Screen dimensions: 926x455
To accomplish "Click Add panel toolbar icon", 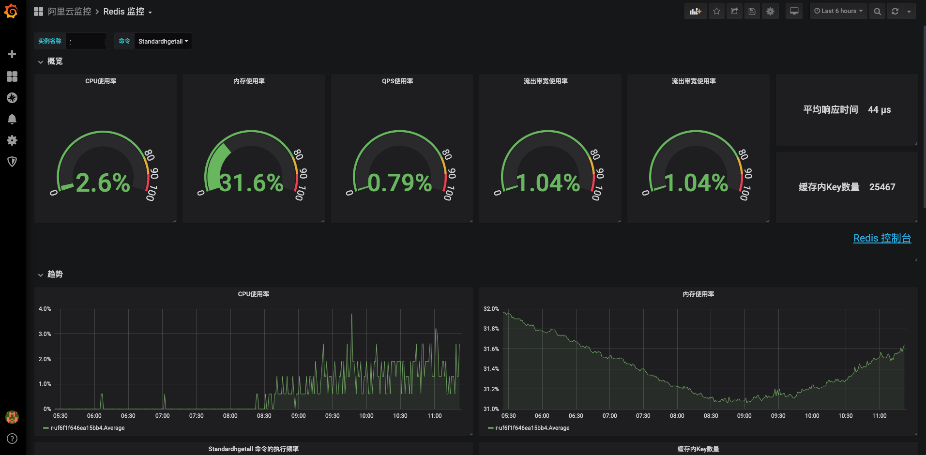I will tap(696, 11).
